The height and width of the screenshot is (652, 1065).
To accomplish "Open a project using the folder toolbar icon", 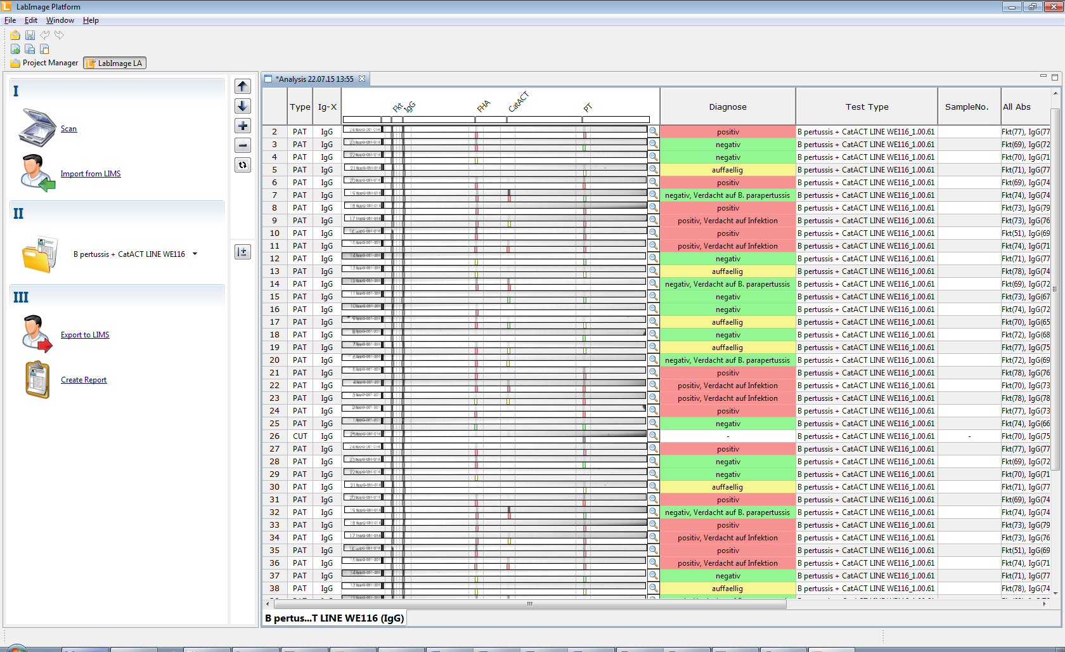I will [15, 35].
